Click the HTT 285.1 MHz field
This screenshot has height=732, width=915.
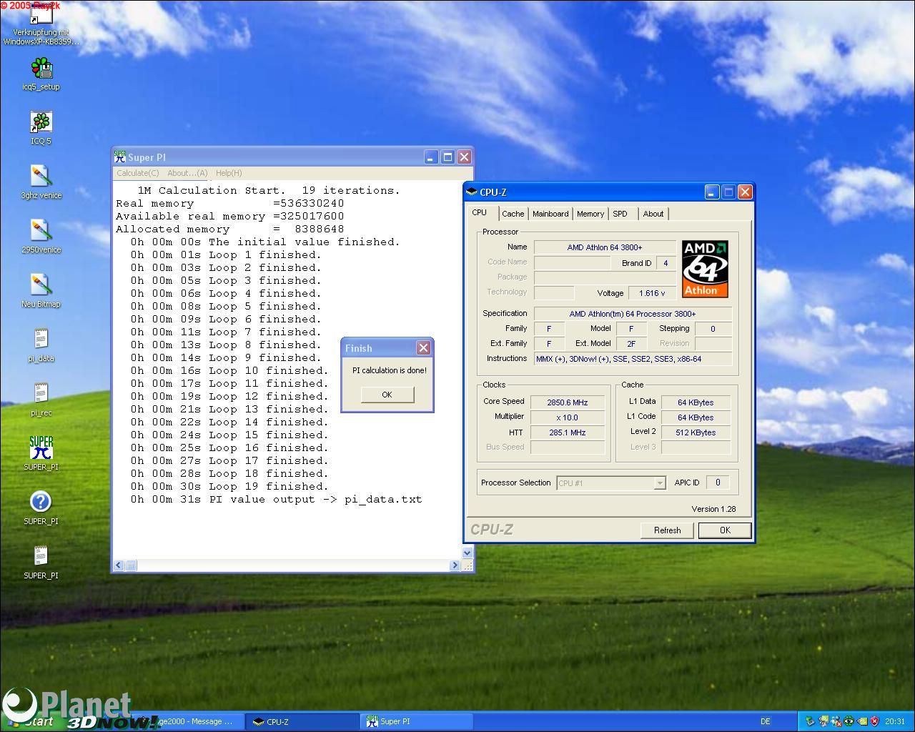[x=568, y=432]
